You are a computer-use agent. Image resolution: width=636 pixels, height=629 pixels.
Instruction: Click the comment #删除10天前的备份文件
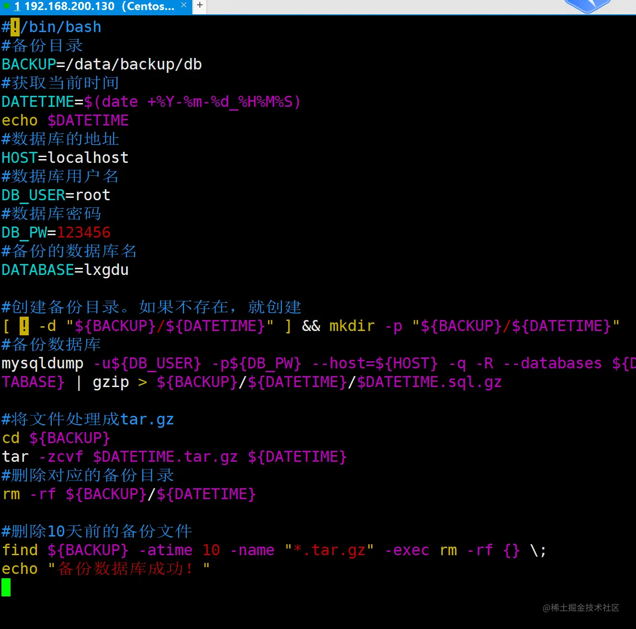click(97, 531)
